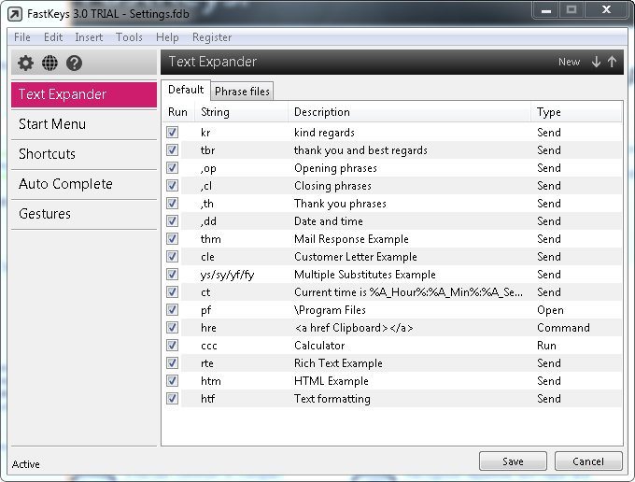
Task: Toggle the htm entry checkbox
Action: pyautogui.click(x=172, y=381)
